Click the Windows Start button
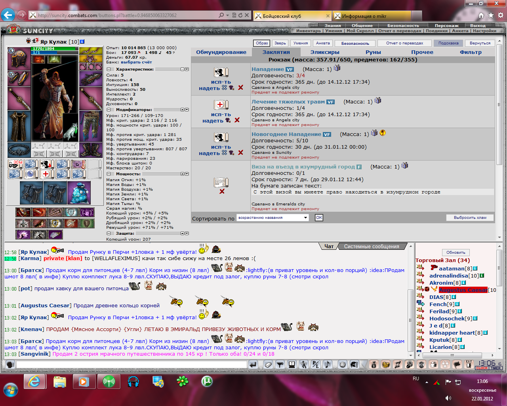Screen dimensions: 507x406 [11, 390]
